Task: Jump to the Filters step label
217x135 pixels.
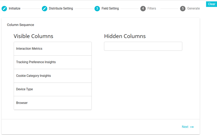Action: coord(152,9)
